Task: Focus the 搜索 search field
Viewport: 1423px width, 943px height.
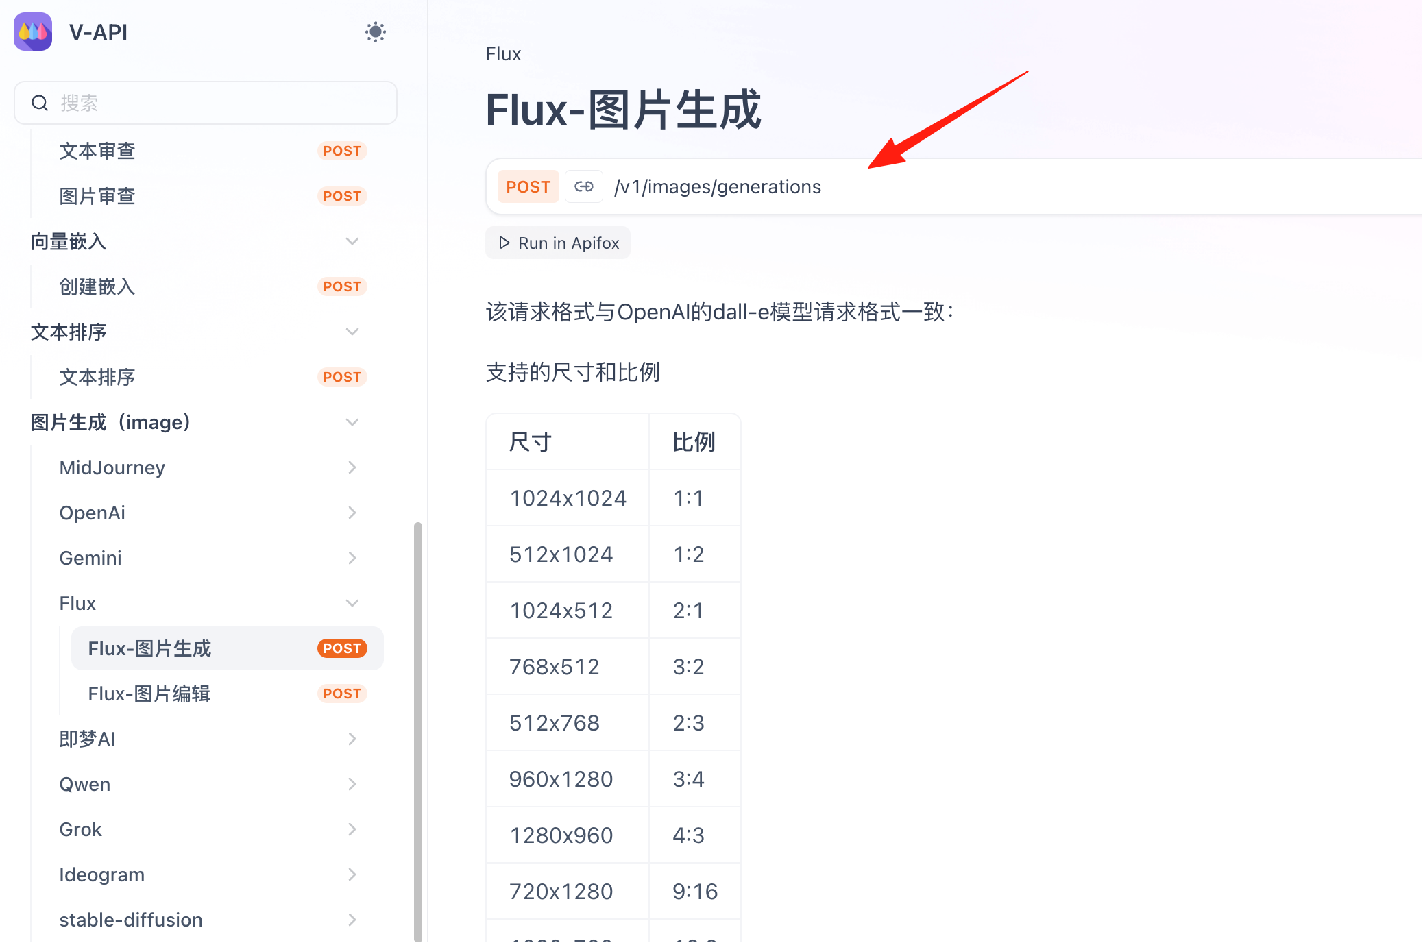Action: pyautogui.click(x=206, y=103)
